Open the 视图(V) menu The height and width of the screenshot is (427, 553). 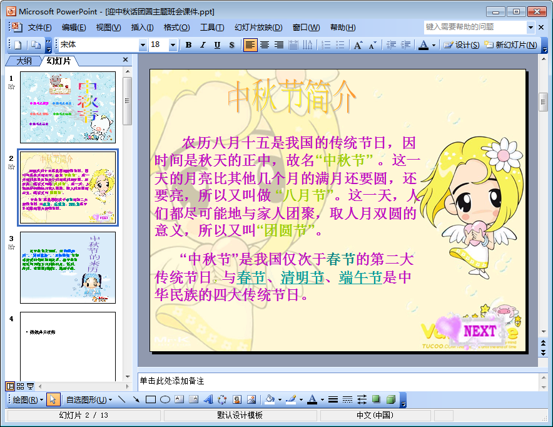point(108,28)
